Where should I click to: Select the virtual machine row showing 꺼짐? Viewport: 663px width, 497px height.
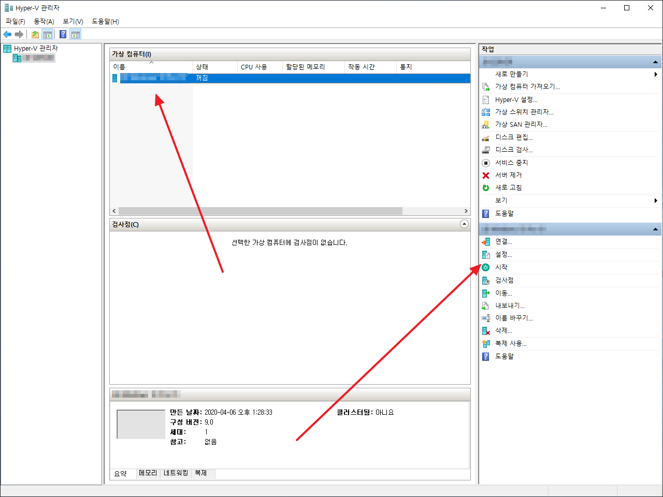(x=291, y=78)
